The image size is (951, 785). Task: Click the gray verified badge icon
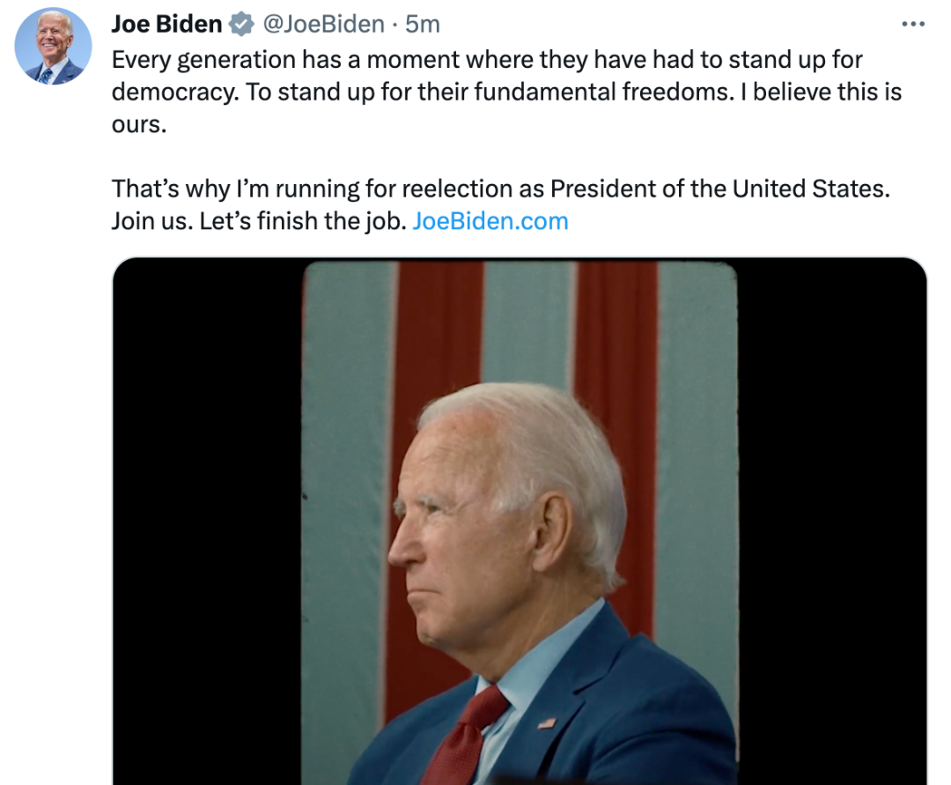(240, 26)
